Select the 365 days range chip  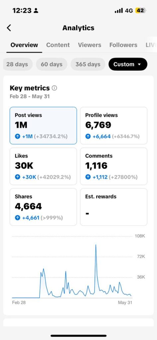pyautogui.click(x=88, y=64)
